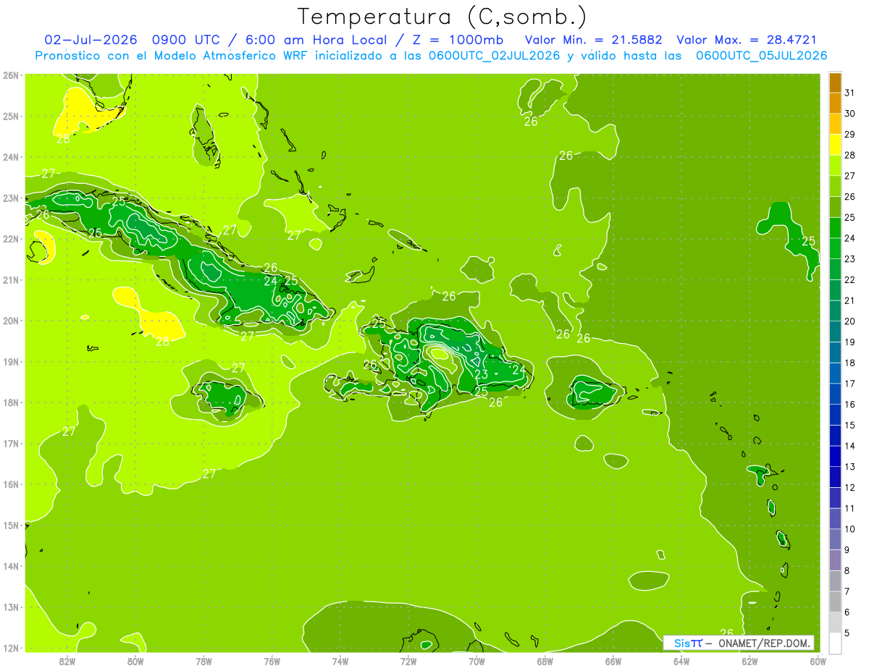This screenshot has height=671, width=869.
Task: Click the "SisTT" logo text
Action: coord(688,643)
